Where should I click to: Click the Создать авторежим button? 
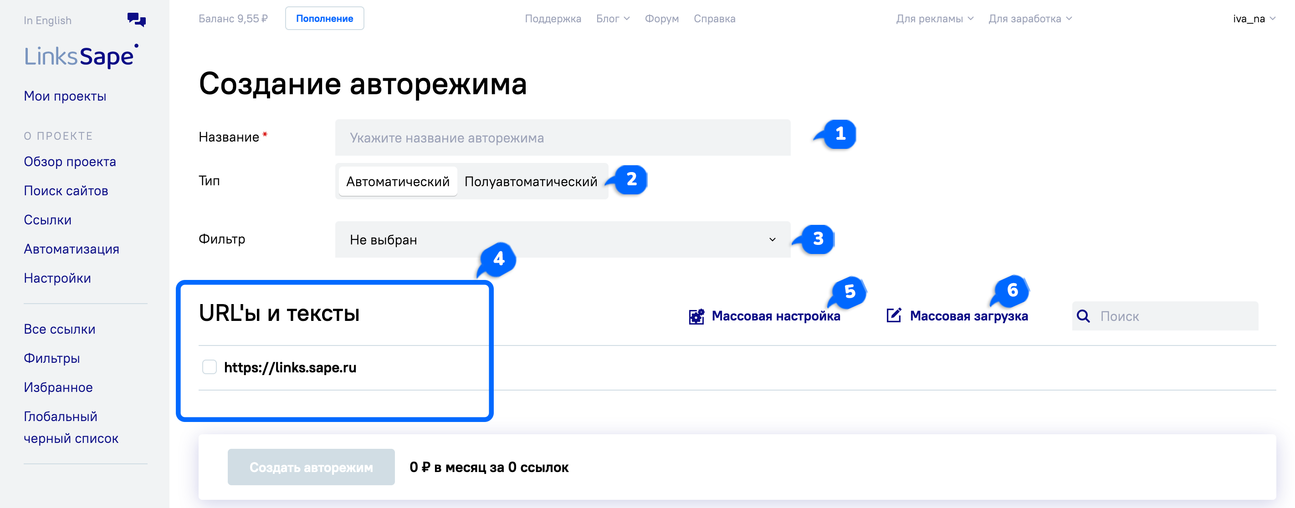coord(311,467)
